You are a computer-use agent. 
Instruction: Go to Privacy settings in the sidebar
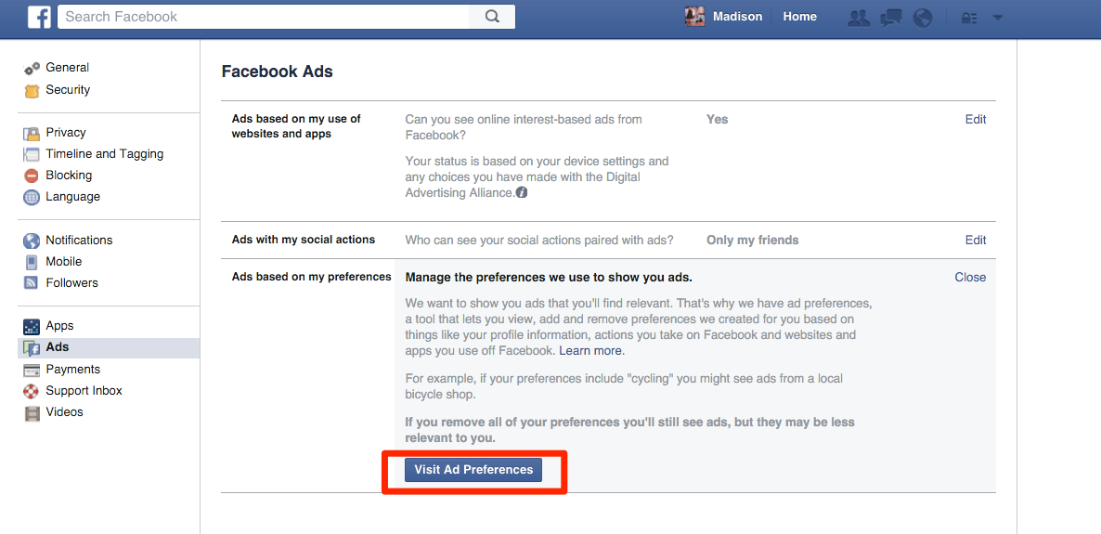pyautogui.click(x=65, y=133)
